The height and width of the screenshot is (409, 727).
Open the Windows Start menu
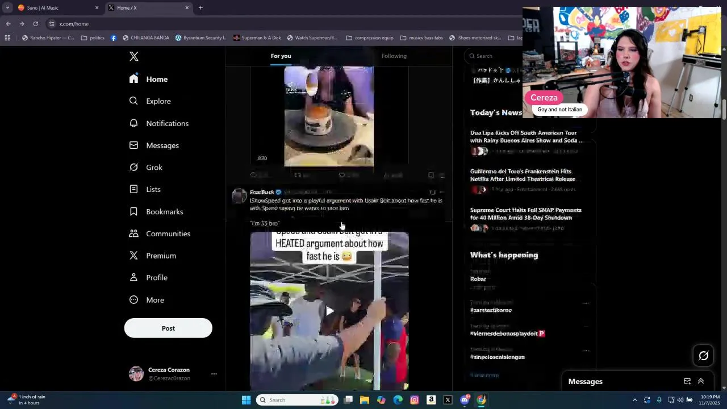point(246,400)
